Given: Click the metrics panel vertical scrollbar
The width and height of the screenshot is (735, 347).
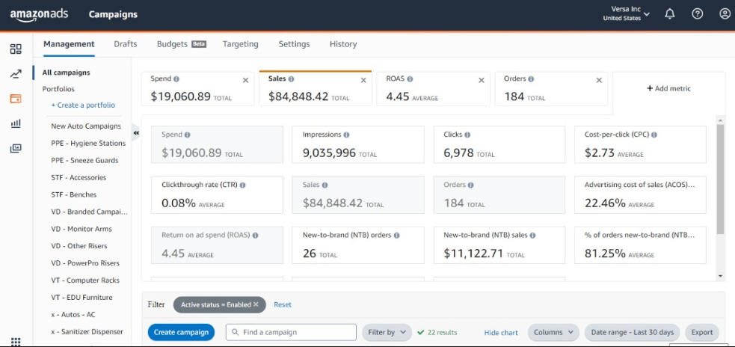Looking at the screenshot, I should click(721, 179).
